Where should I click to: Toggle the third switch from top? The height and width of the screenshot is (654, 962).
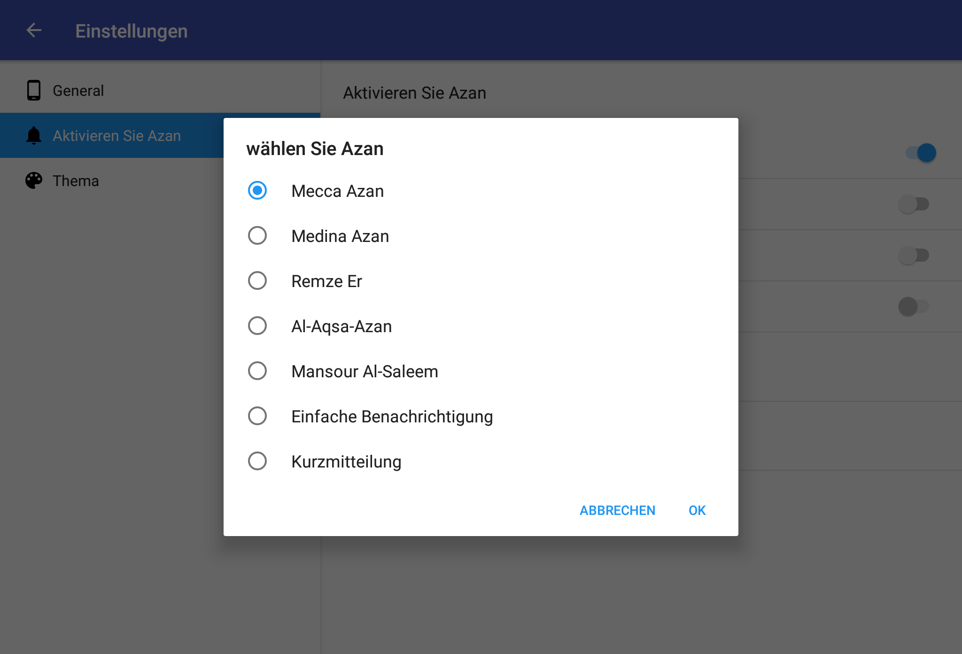click(914, 255)
